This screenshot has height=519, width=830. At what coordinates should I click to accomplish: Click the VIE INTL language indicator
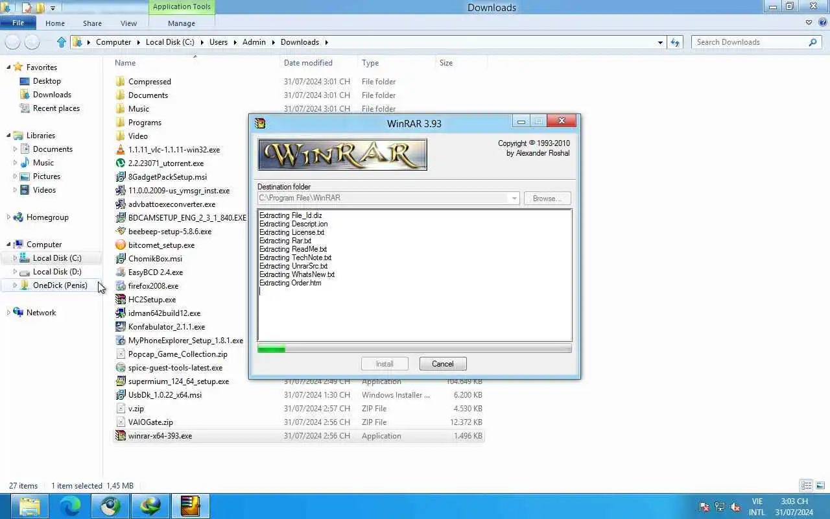coord(757,507)
